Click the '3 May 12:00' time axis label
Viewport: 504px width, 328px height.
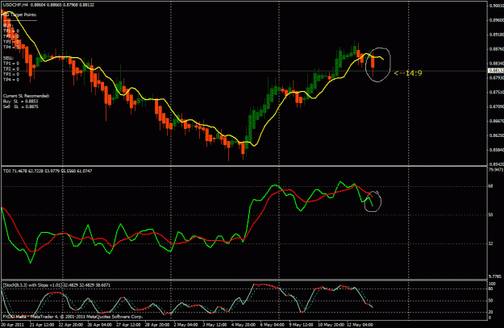tap(215, 325)
